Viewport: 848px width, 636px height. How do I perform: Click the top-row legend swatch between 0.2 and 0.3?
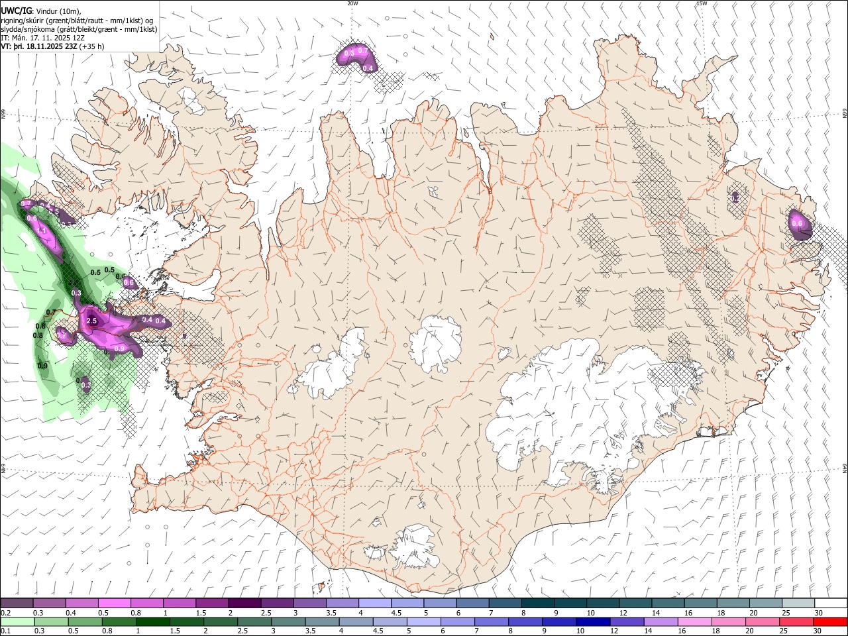pos(17,603)
